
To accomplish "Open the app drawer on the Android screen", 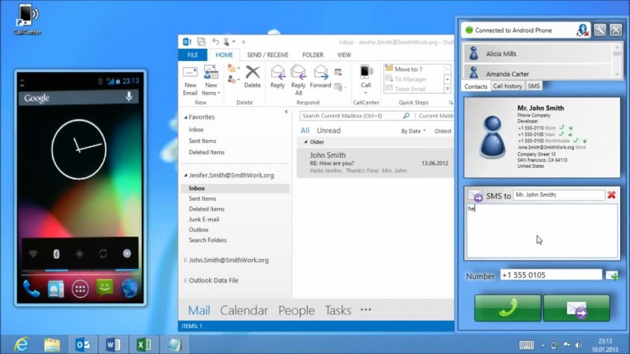I will tap(80, 289).
